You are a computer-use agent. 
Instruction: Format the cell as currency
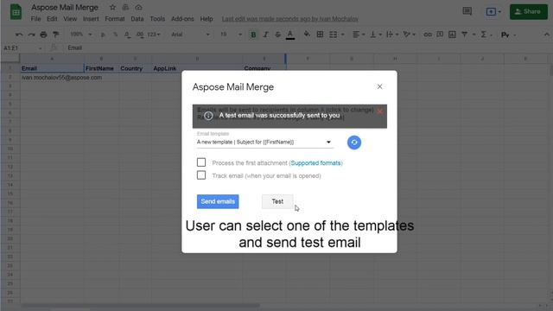pyautogui.click(x=103, y=35)
